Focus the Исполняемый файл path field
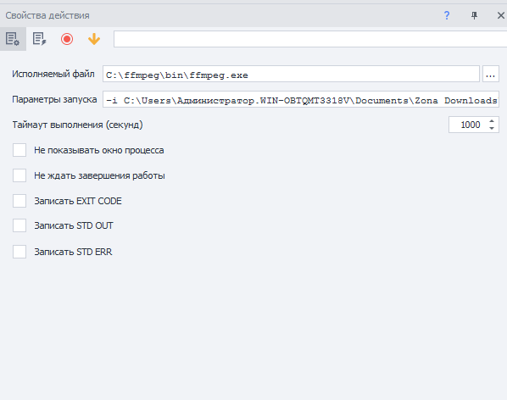507x400 pixels. (291, 74)
